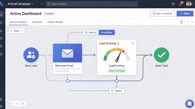The image size is (195, 109).
Task: Click the New Lead label
Action: 31,66
